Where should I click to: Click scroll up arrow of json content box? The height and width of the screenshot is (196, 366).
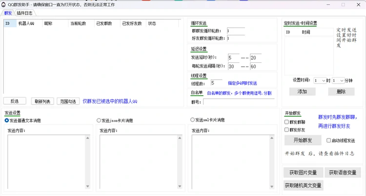tap(180, 138)
